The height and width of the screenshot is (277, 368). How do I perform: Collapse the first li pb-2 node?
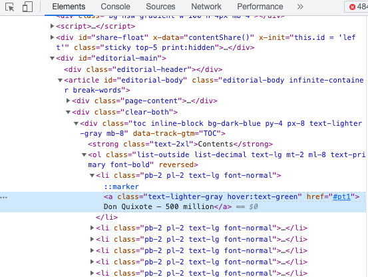[92, 176]
